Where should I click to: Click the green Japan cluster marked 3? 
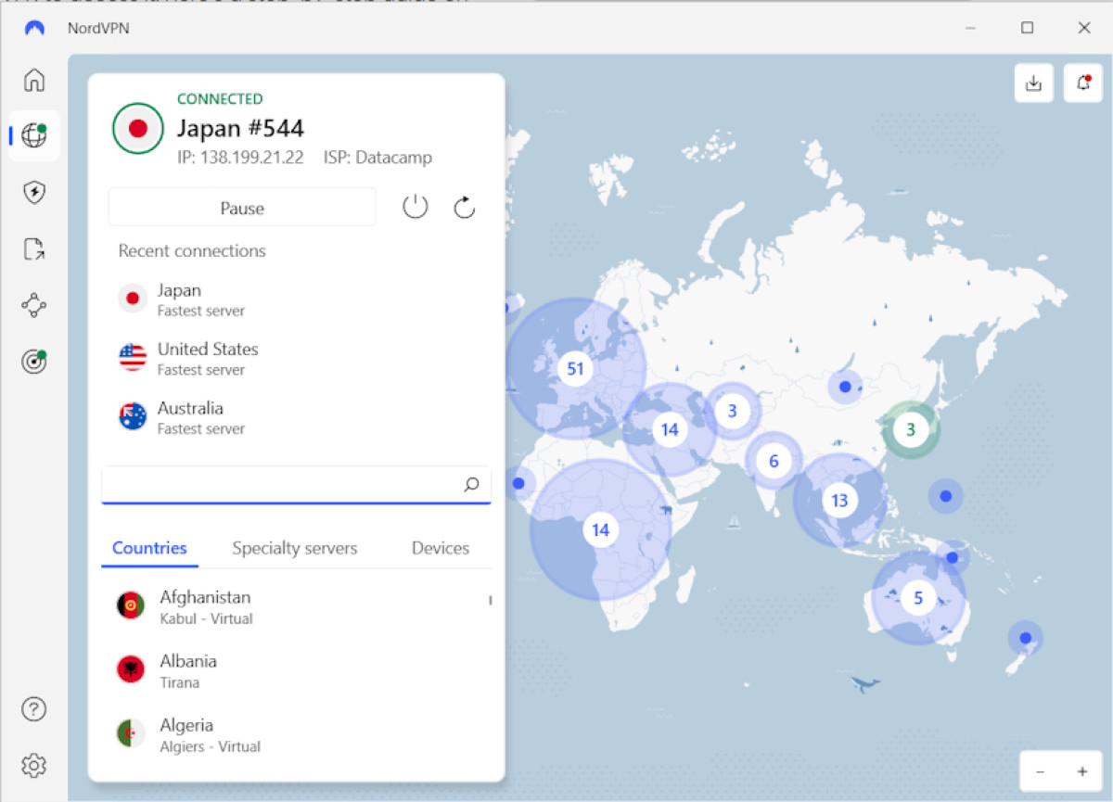(x=911, y=429)
